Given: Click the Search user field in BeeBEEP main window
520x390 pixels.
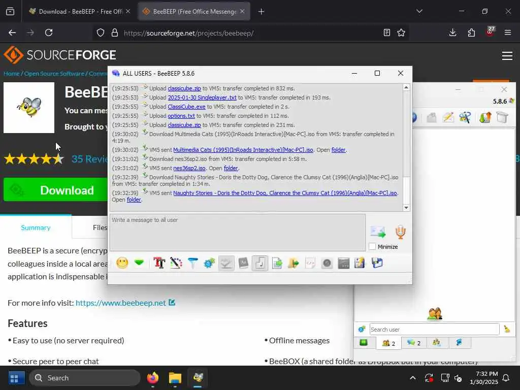Looking at the screenshot, I should point(434,329).
